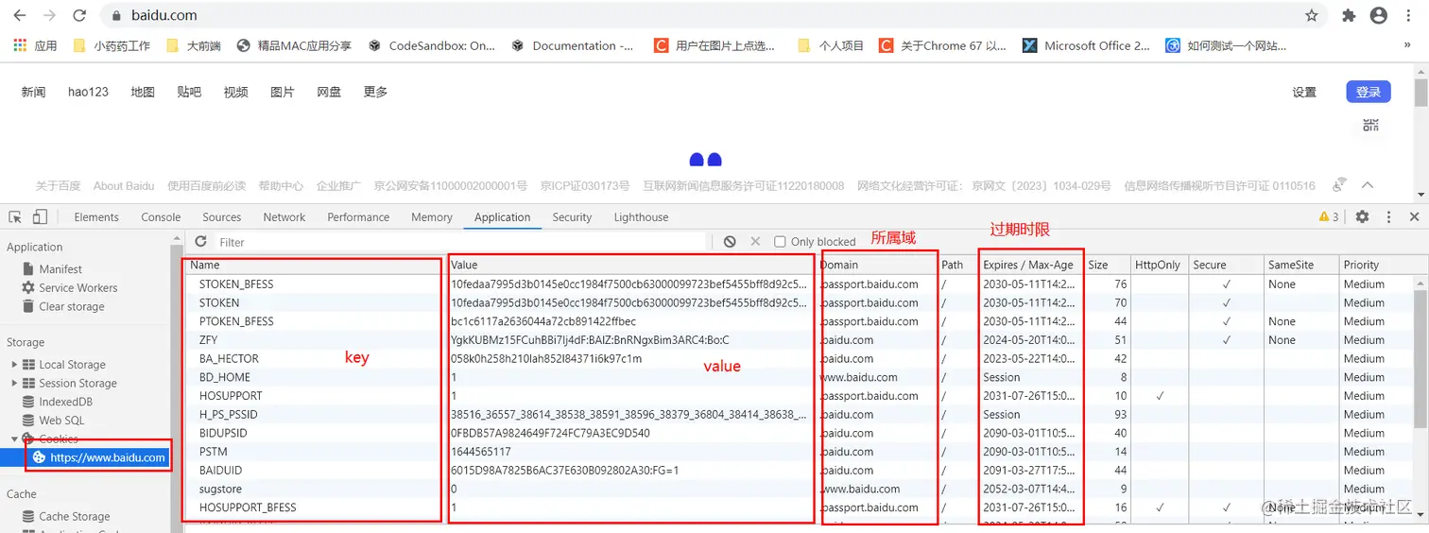Open the Microsoft Office bookmark
This screenshot has height=533, width=1429.
tap(1087, 45)
